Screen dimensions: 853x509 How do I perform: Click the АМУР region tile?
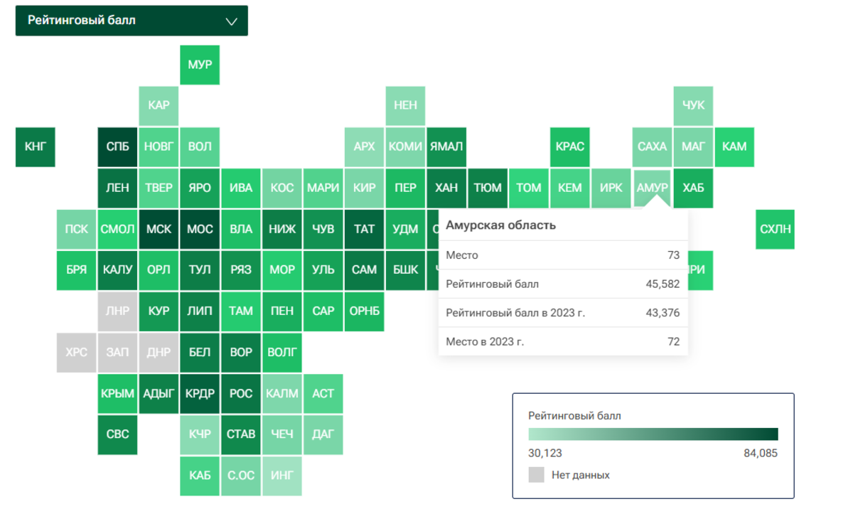(x=652, y=188)
